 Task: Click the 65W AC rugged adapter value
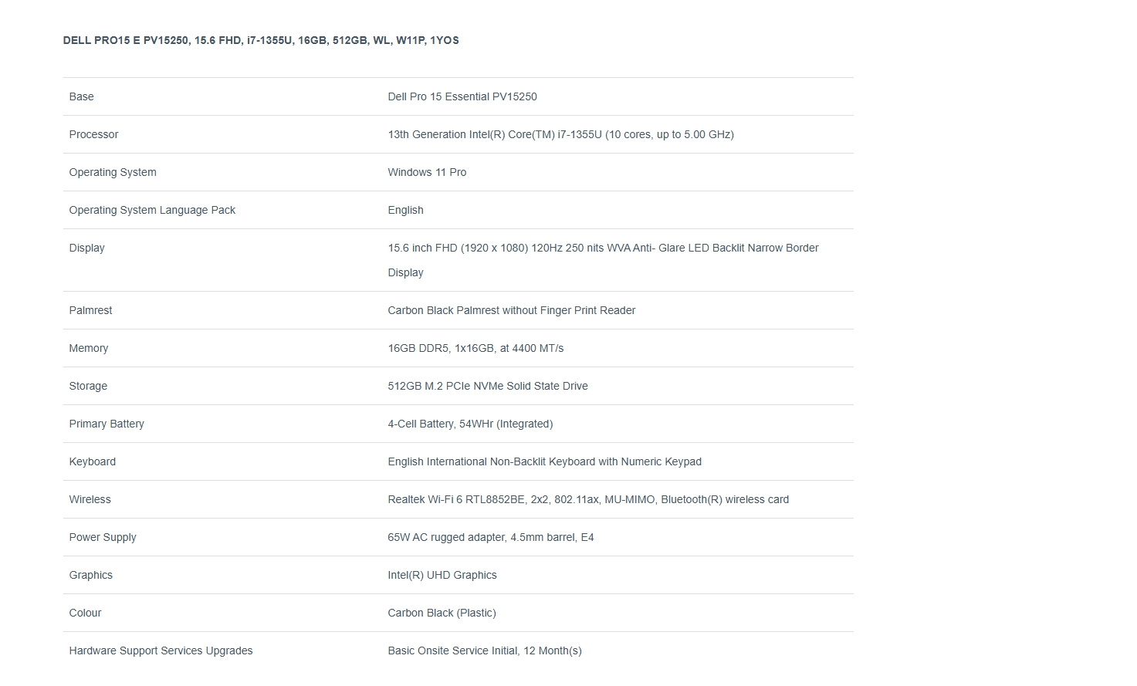point(491,537)
